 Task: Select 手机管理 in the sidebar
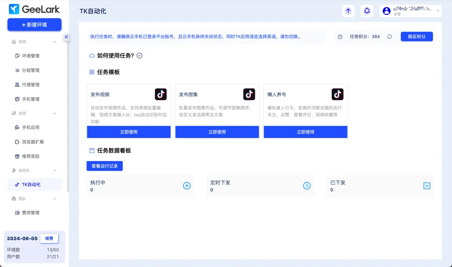(x=35, y=99)
